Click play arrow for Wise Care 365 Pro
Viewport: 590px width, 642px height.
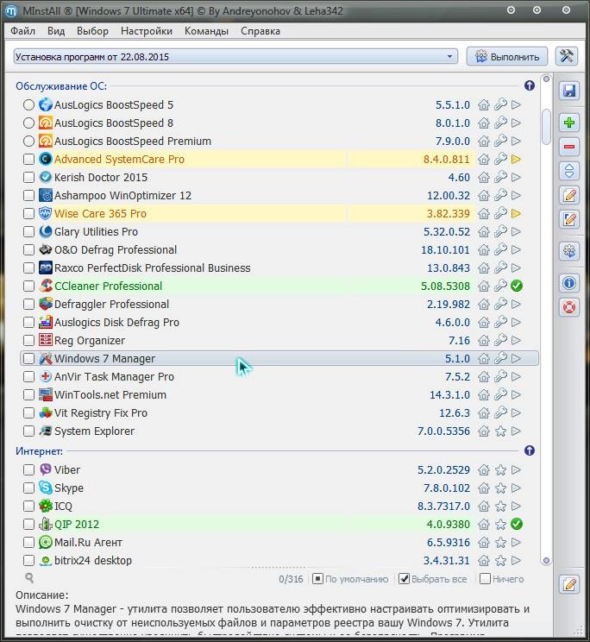[x=517, y=213]
